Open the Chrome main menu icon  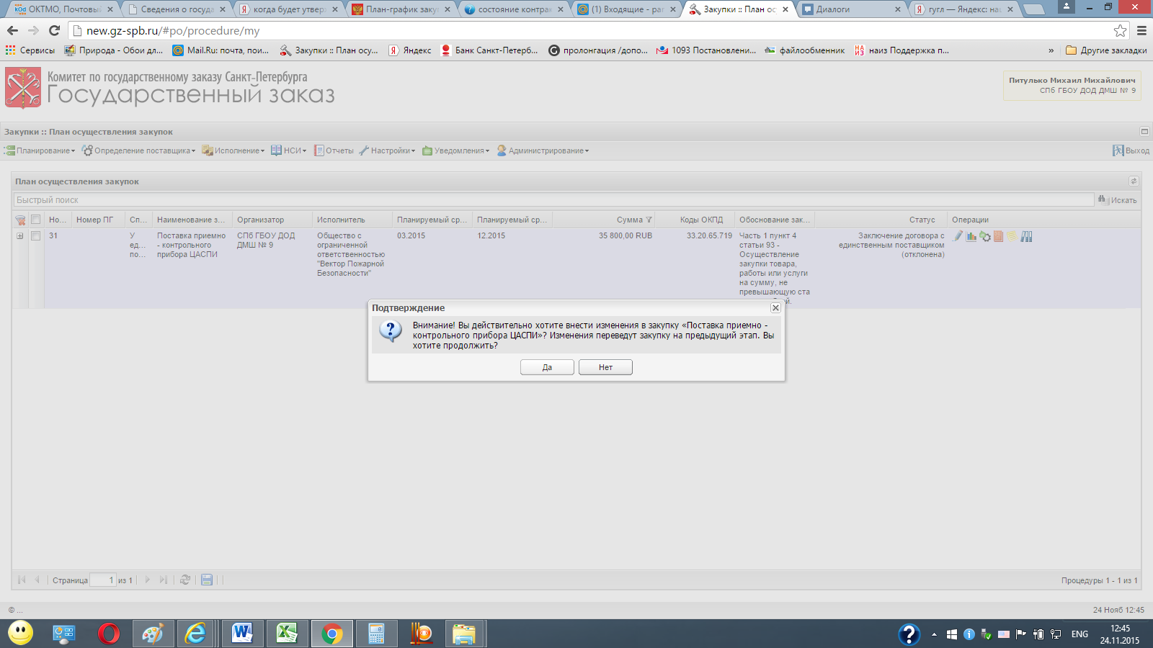[1141, 30]
